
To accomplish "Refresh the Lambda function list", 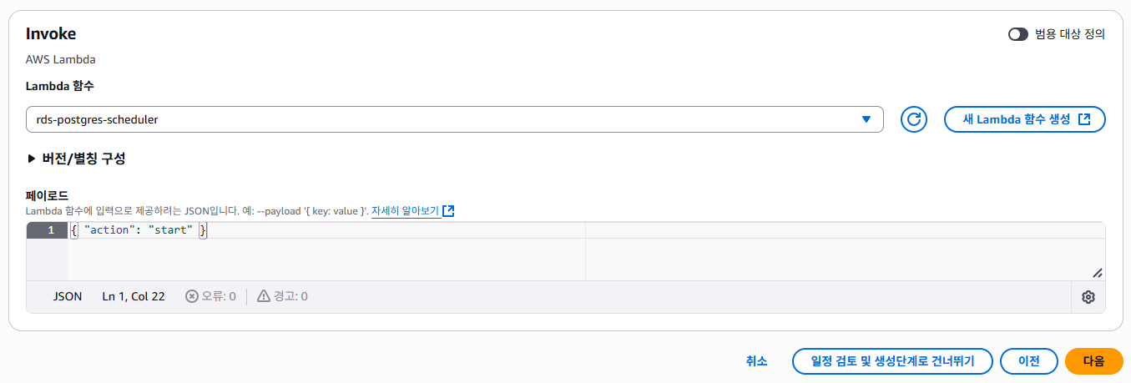I will click(x=914, y=119).
